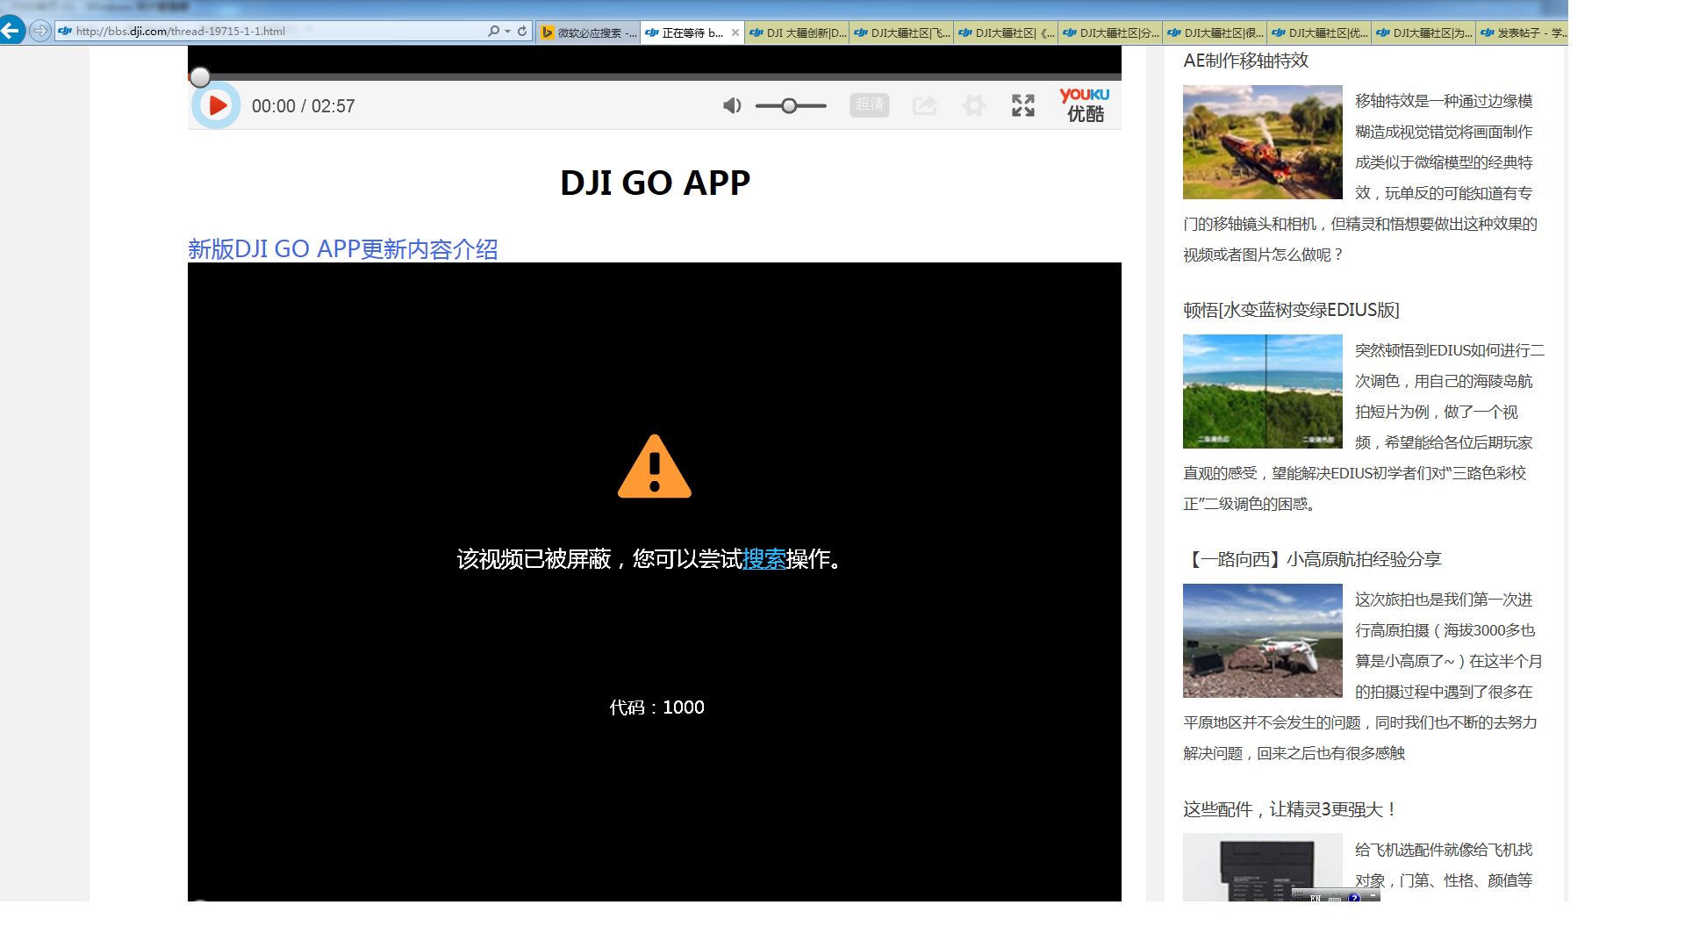Click the black accessory product thumbnail
Image resolution: width=1685 pixels, height=948 pixels.
click(1262, 867)
